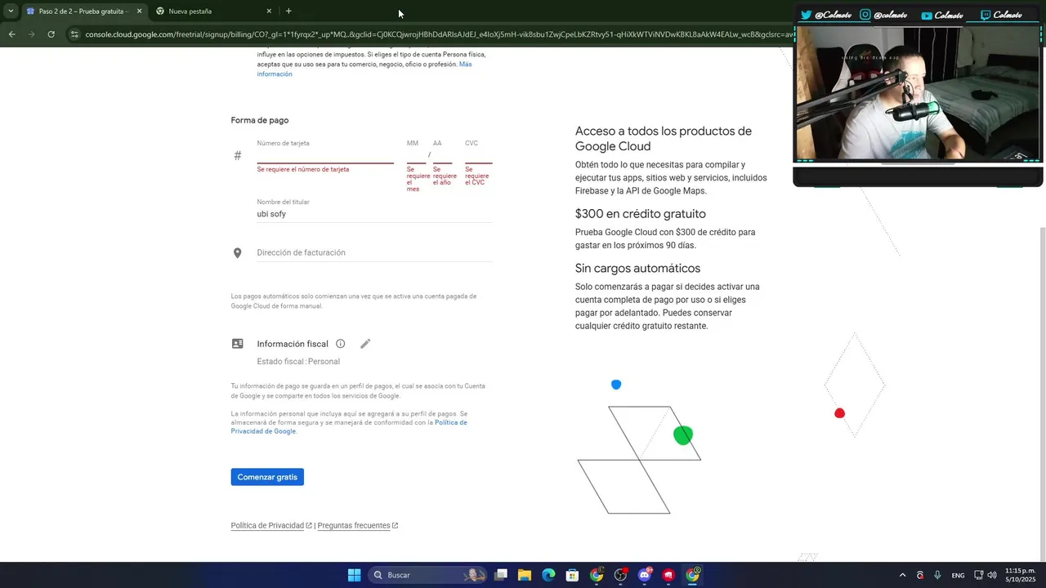Close the Paso 2 de 2 tab

(139, 11)
